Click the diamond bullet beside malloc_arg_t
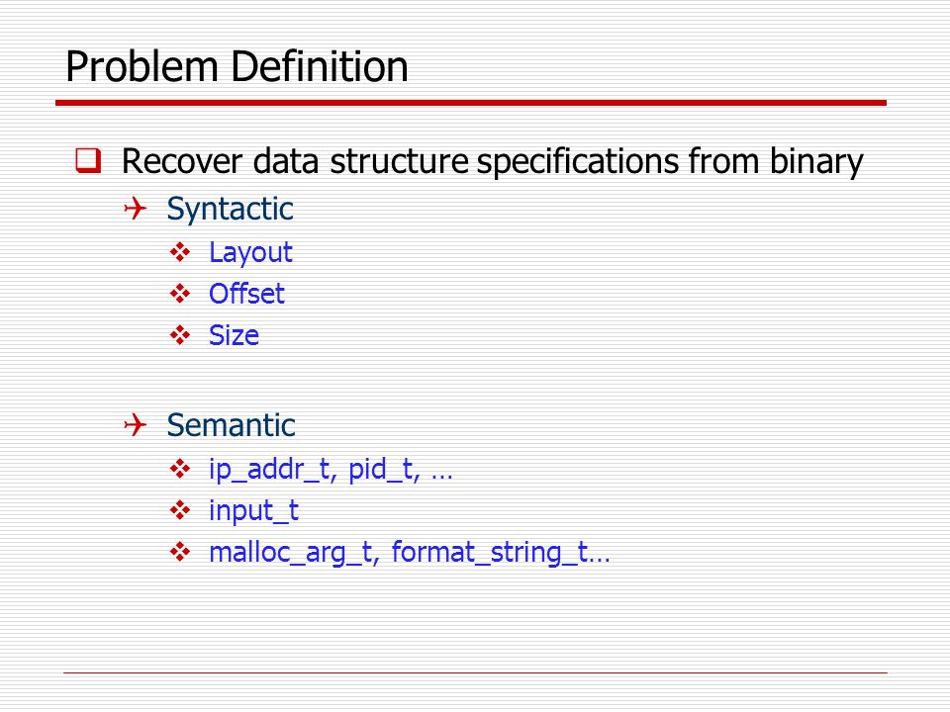The image size is (950, 712). [180, 552]
